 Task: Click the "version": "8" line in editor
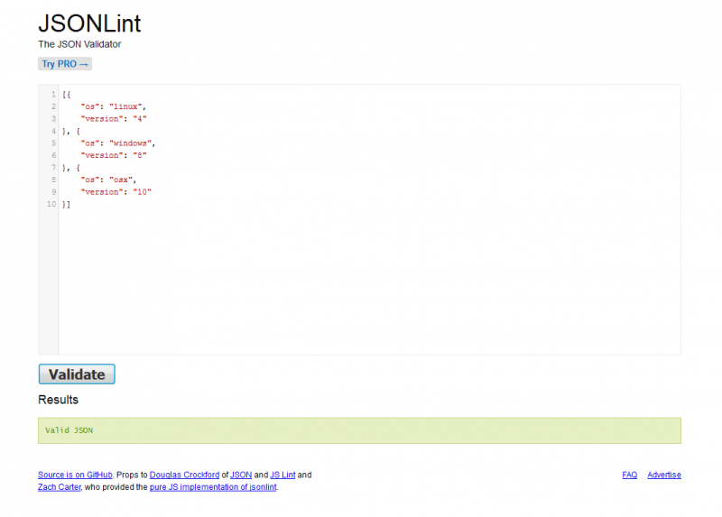point(113,155)
